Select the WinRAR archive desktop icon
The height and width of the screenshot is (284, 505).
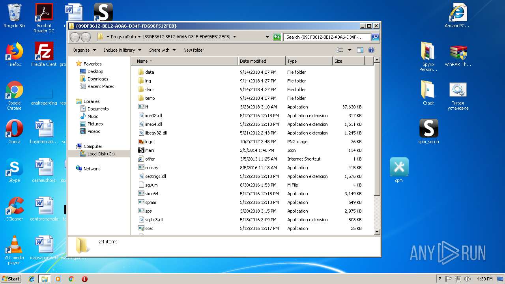coord(458,54)
